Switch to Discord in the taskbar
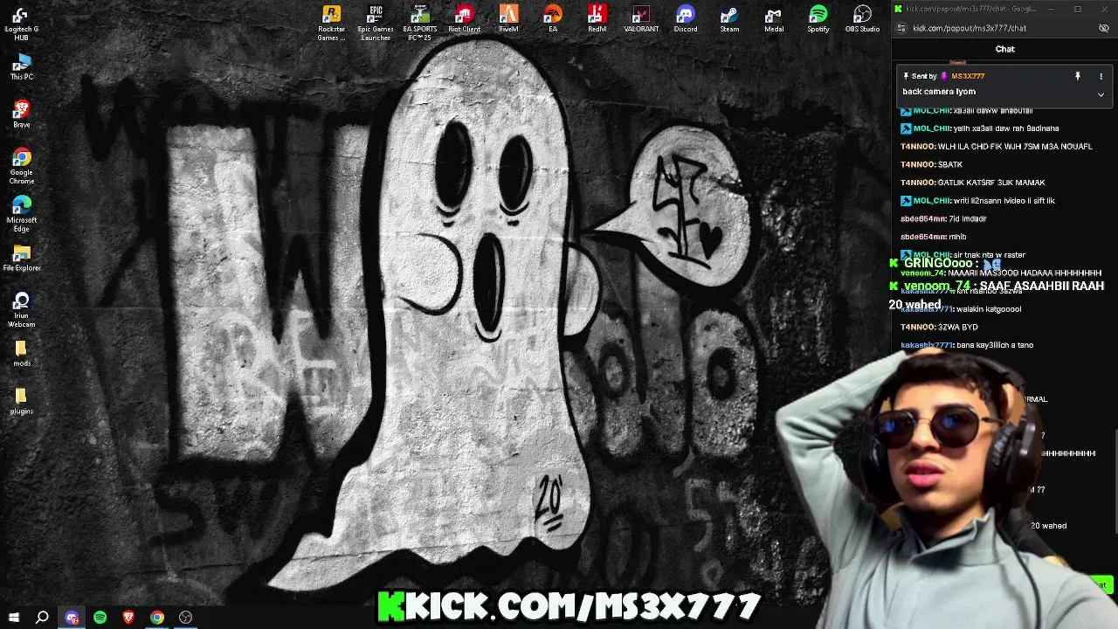This screenshot has width=1118, height=629. click(72, 618)
